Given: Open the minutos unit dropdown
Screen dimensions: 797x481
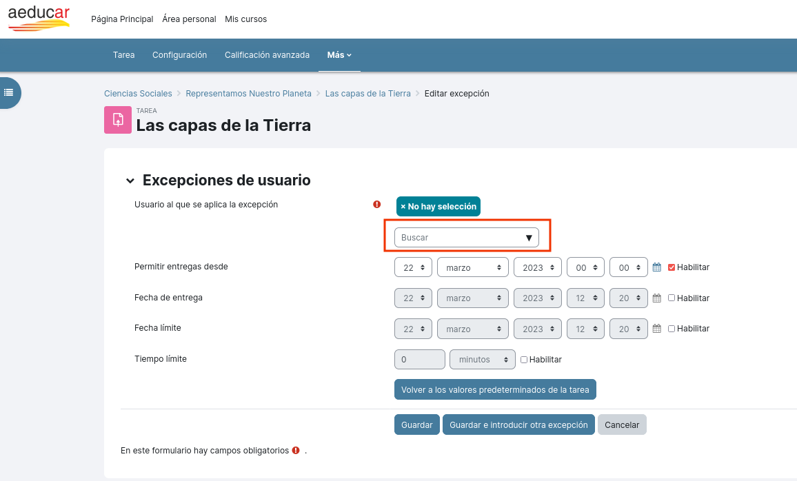Looking at the screenshot, I should click(x=483, y=360).
